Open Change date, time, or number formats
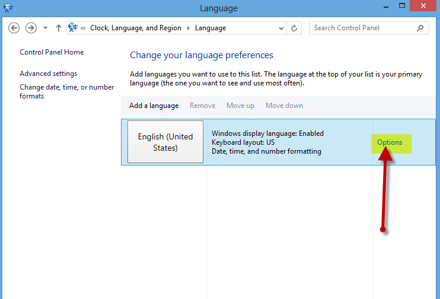This screenshot has width=440, height=299. (x=67, y=91)
